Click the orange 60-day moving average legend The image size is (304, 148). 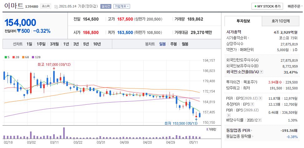pos(25,57)
